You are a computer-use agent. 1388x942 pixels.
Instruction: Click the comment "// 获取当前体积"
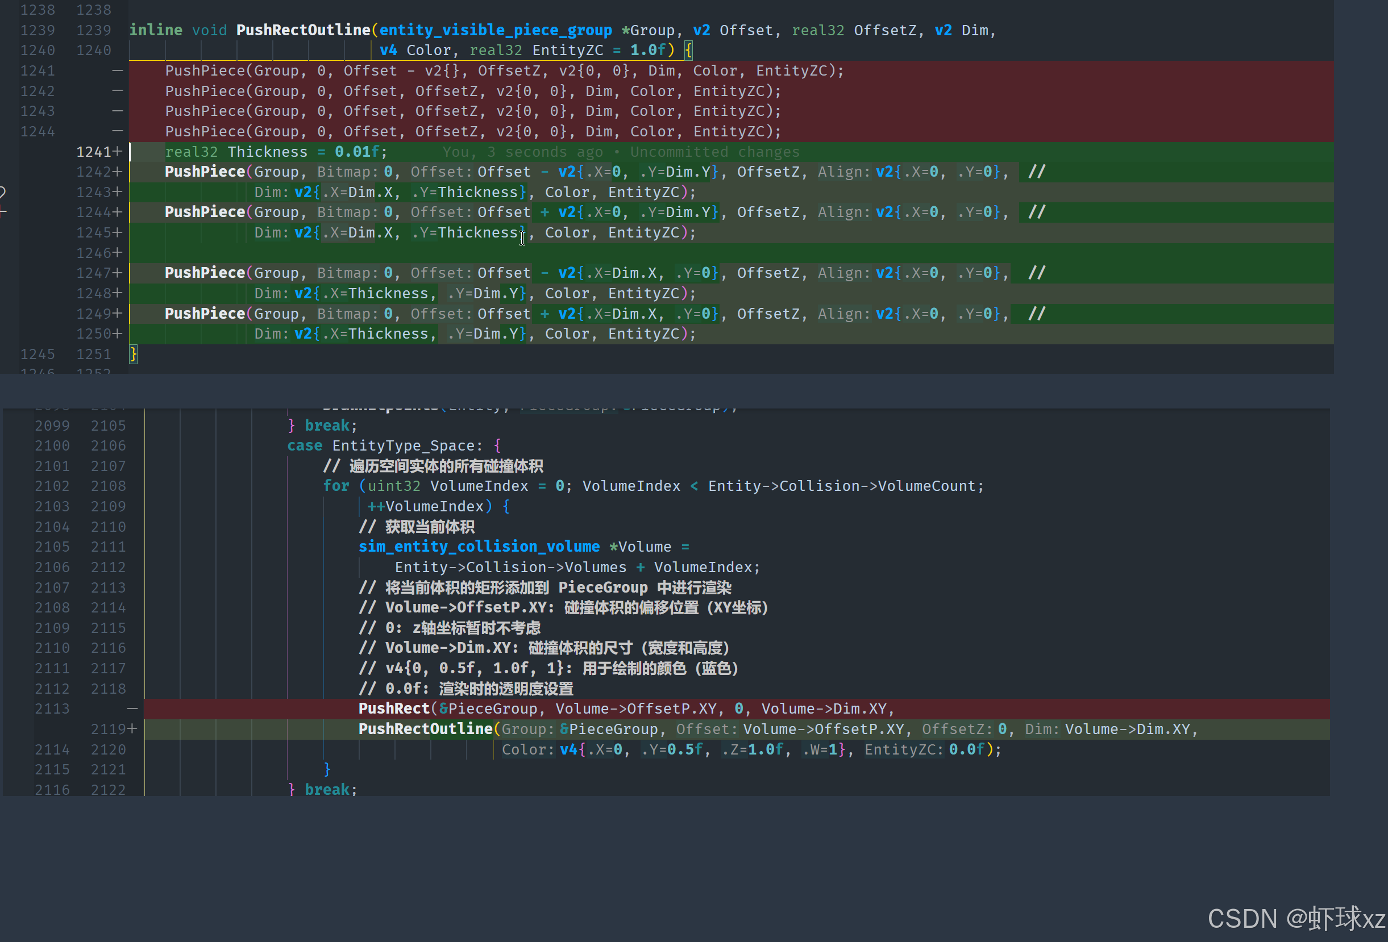coord(416,527)
